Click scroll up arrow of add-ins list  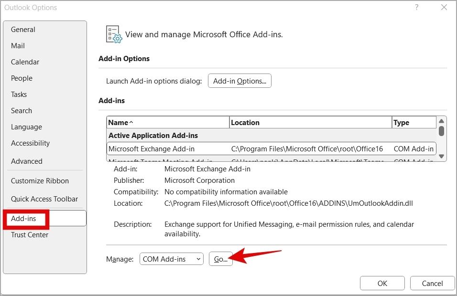tap(441, 121)
